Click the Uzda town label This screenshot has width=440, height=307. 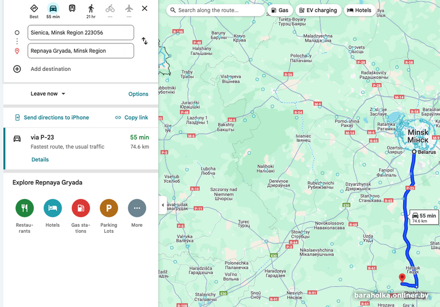pos(368,238)
